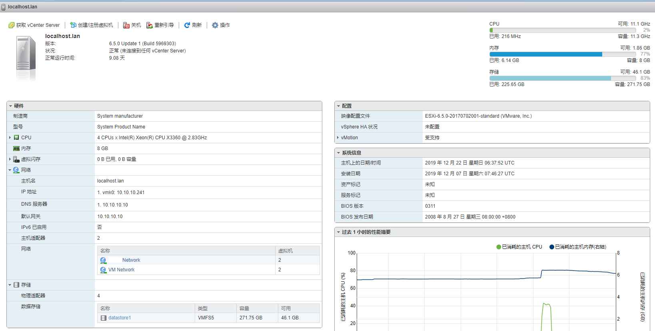Click the reboot host icon
The width and height of the screenshot is (655, 331).
click(150, 25)
